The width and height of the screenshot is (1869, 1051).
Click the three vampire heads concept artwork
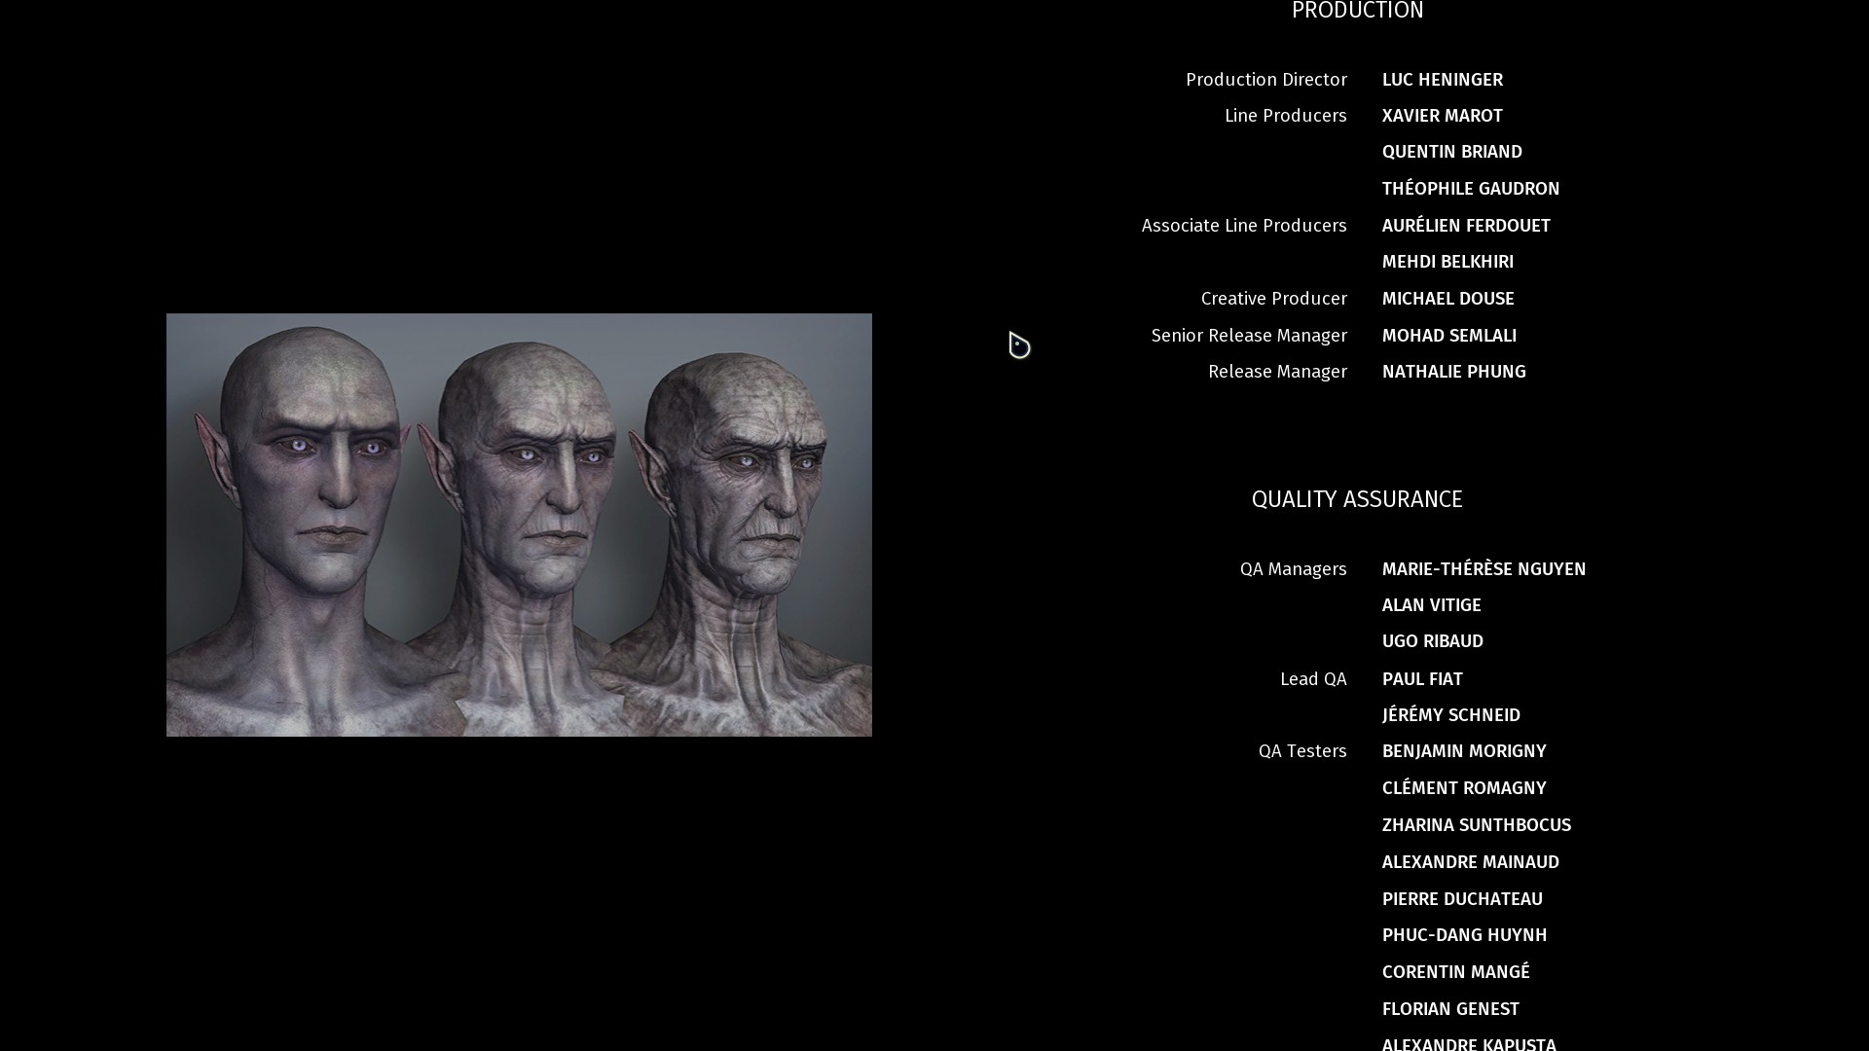[519, 525]
